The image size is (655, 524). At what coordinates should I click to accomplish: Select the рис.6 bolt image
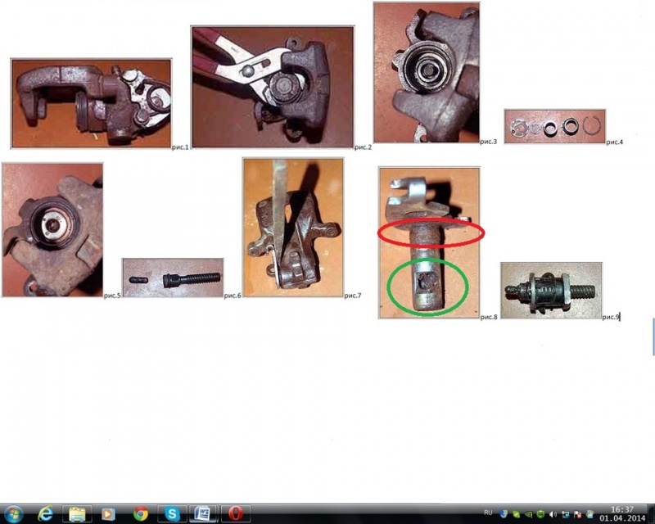point(172,277)
